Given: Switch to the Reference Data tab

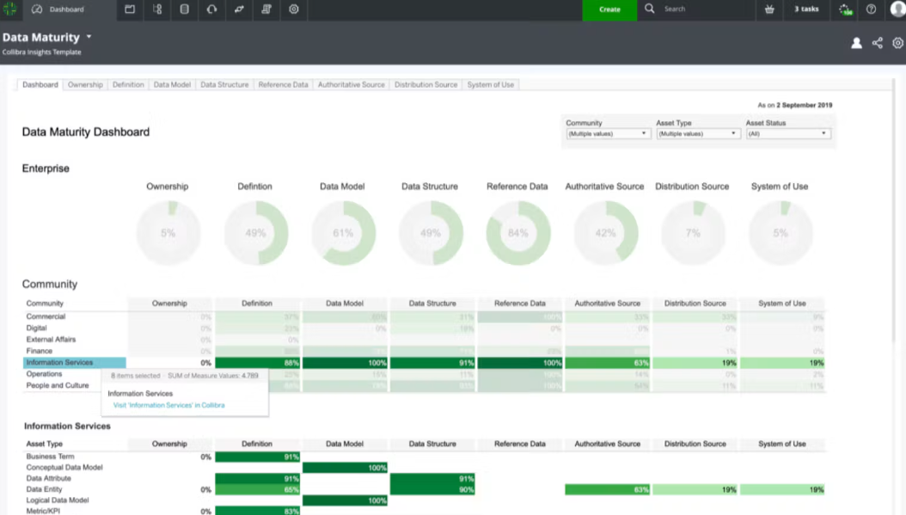Looking at the screenshot, I should 283,84.
